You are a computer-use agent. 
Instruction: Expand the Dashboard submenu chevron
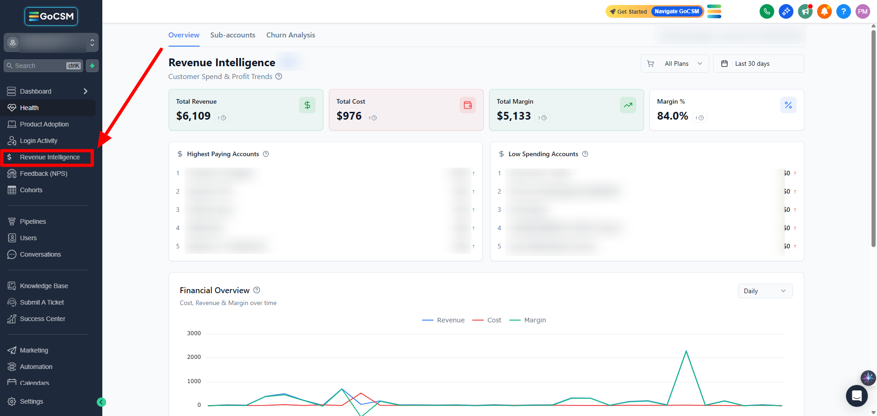click(x=85, y=91)
